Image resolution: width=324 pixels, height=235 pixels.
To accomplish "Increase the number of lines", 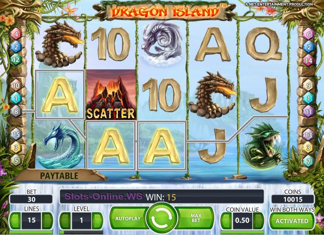I will click(47, 220).
